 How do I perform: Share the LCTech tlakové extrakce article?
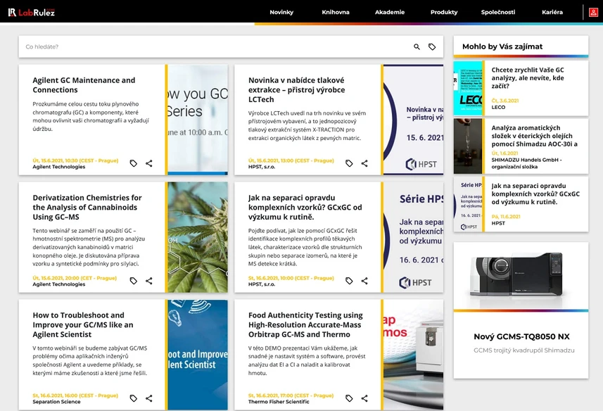pos(364,163)
